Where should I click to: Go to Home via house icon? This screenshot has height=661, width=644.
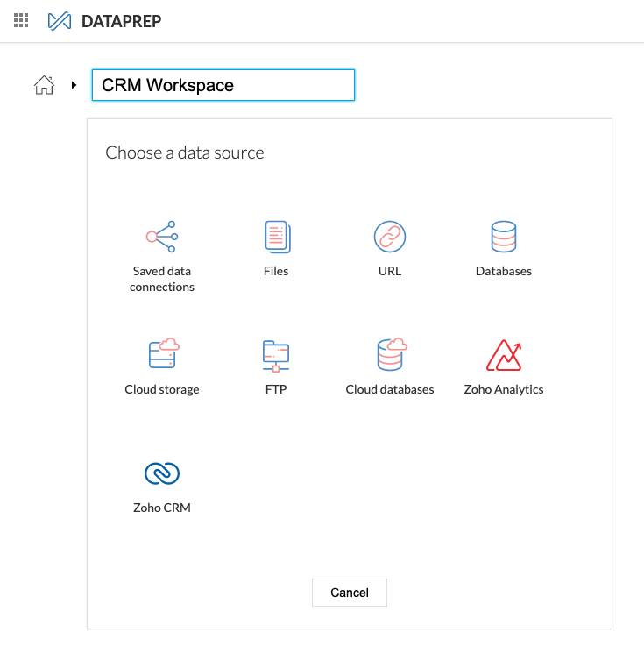coord(45,85)
